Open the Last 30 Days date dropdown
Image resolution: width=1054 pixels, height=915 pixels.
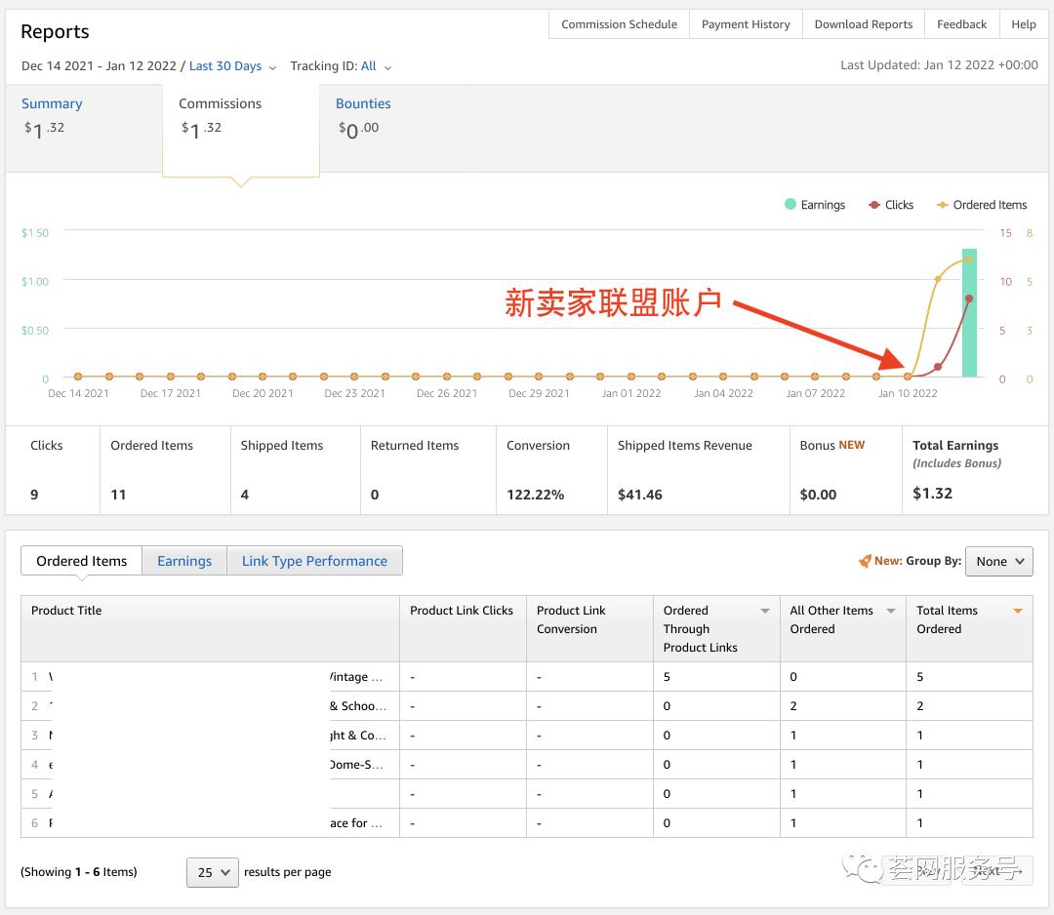point(232,66)
